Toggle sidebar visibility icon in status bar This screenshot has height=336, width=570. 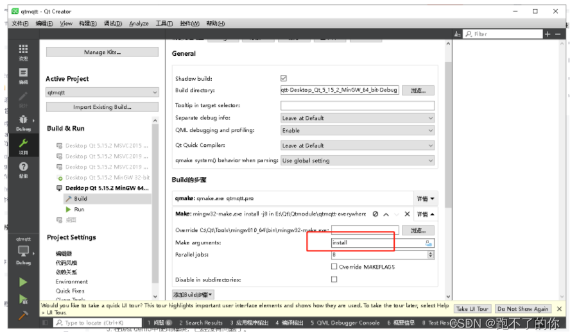[45, 323]
